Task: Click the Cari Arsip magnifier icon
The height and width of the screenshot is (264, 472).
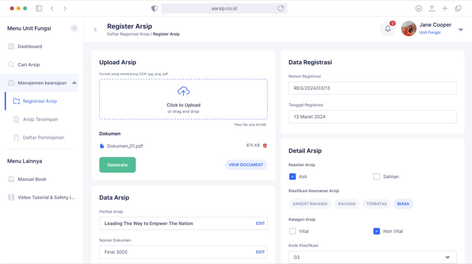Action: tap(11, 64)
